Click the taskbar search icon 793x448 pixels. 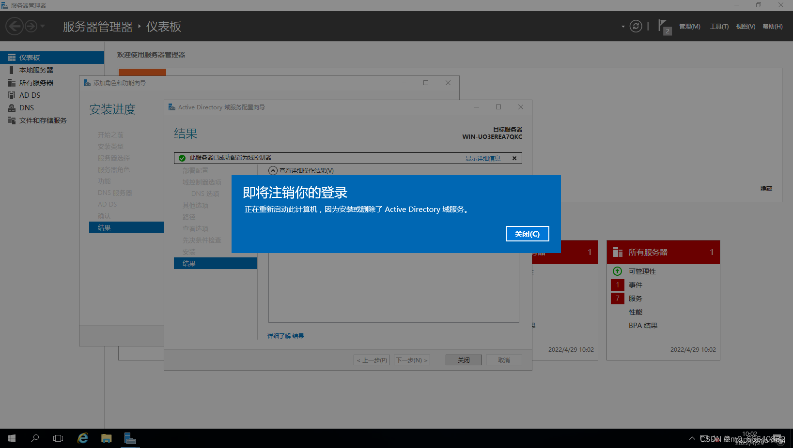tap(35, 438)
